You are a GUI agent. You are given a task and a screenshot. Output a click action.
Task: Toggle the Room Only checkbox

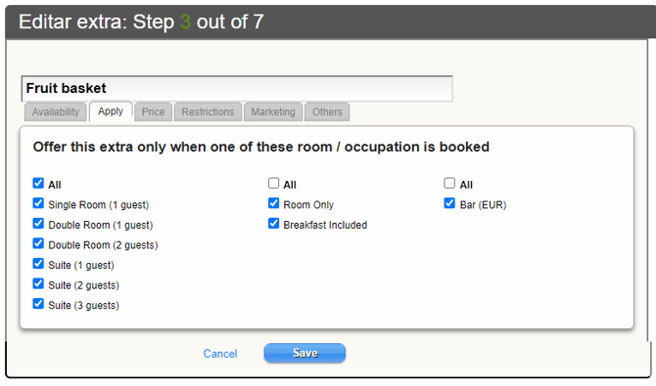pos(273,203)
